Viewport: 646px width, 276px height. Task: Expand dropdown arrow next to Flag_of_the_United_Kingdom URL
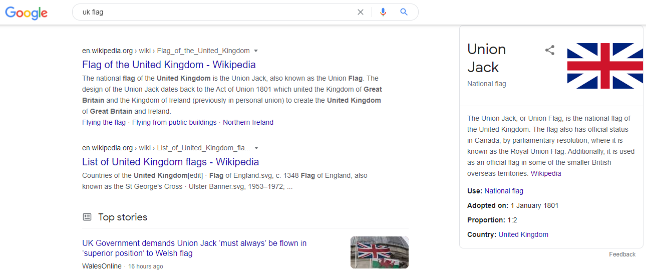(256, 51)
